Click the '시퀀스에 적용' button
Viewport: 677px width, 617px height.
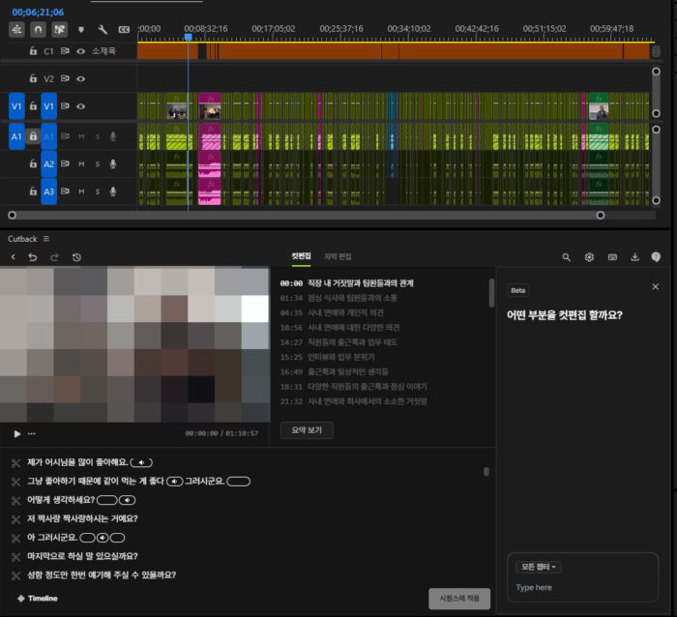pyautogui.click(x=458, y=599)
